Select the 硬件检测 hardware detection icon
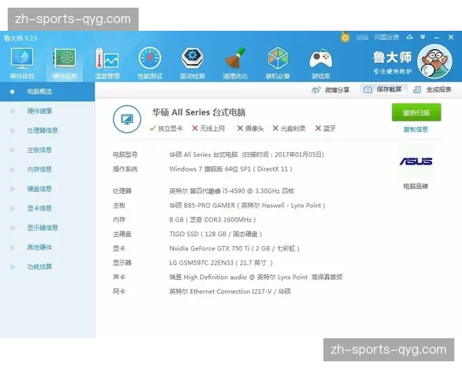The width and height of the screenshot is (462, 369). point(65,63)
